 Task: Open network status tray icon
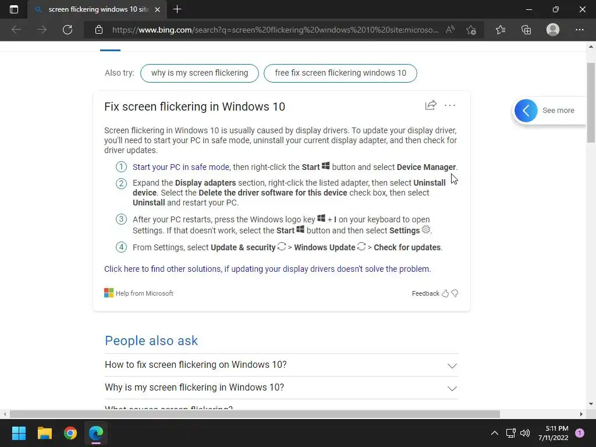511,433
